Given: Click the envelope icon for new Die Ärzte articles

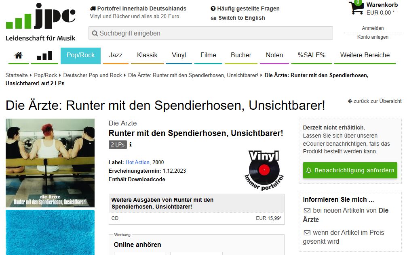Looking at the screenshot, I should (307, 211).
